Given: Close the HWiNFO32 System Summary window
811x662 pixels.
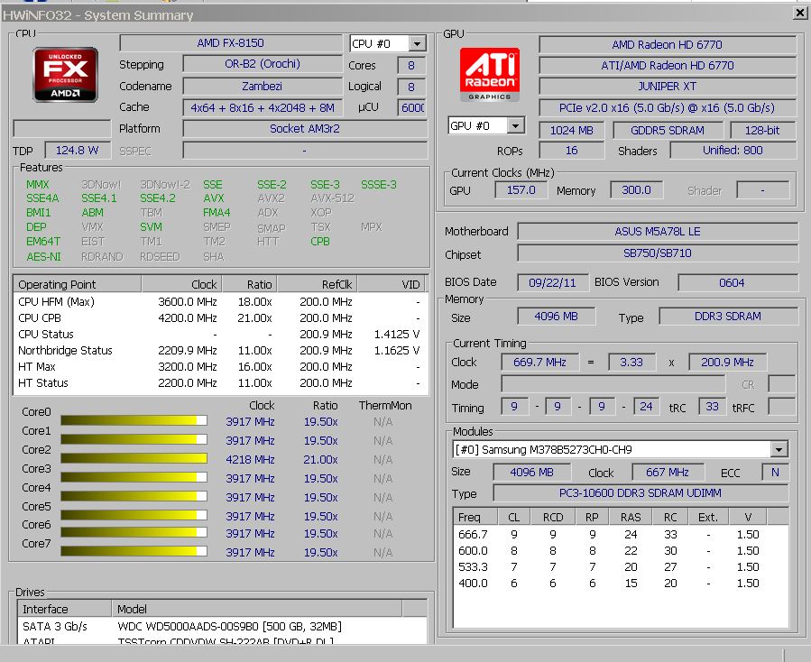Looking at the screenshot, I should (799, 13).
